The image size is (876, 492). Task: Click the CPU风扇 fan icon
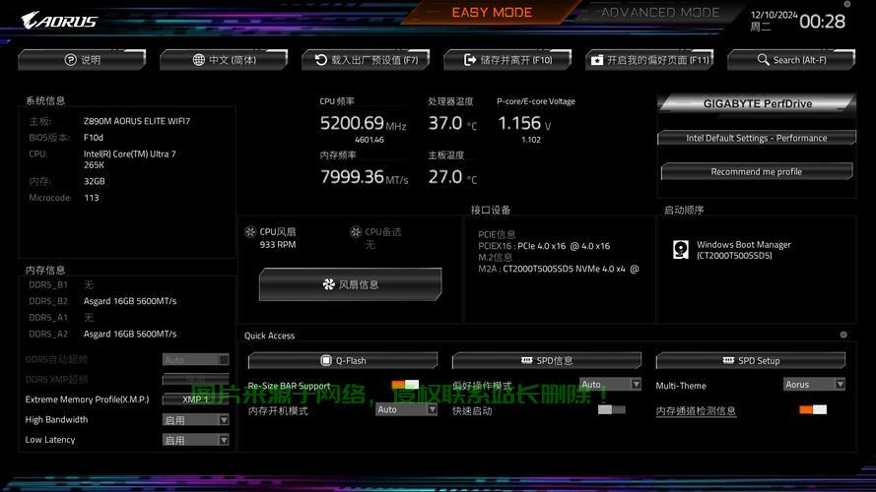(x=250, y=231)
